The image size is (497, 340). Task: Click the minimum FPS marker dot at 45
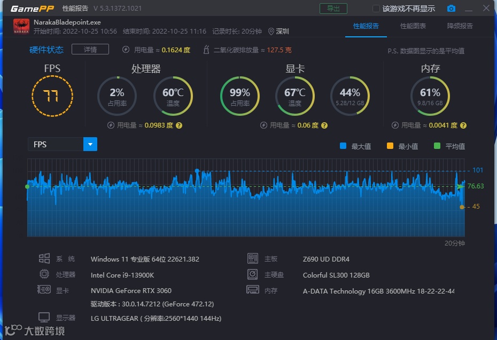tap(462, 207)
